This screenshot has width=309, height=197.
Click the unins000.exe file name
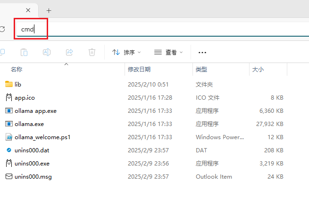[x=32, y=164]
